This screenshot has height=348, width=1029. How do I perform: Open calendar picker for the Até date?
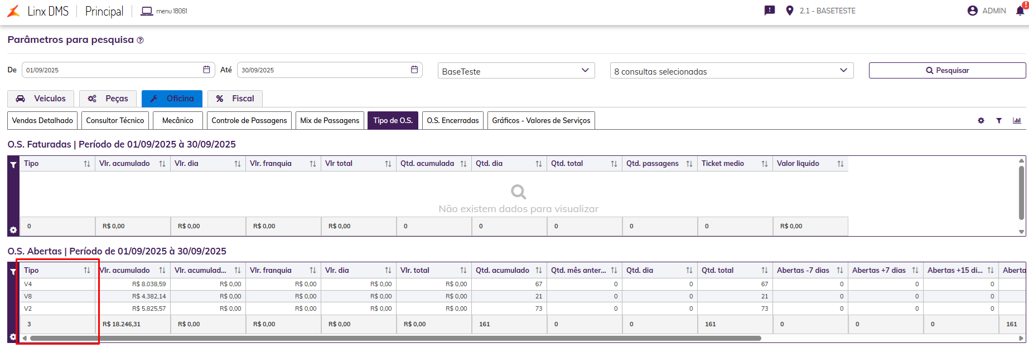[414, 70]
